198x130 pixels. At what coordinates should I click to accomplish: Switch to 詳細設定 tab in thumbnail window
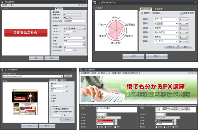click(63, 80)
